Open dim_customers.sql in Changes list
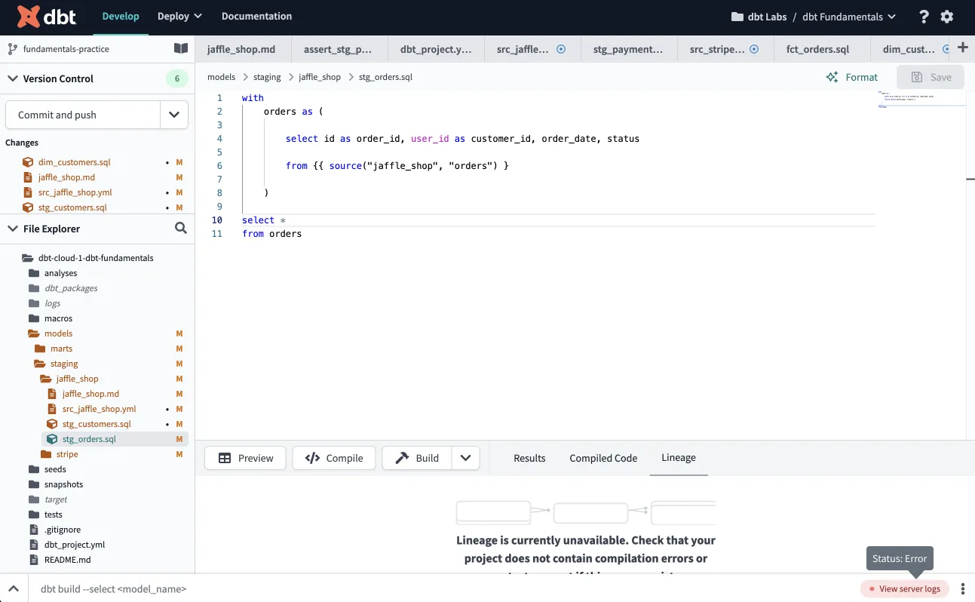The height and width of the screenshot is (602, 975). point(74,162)
